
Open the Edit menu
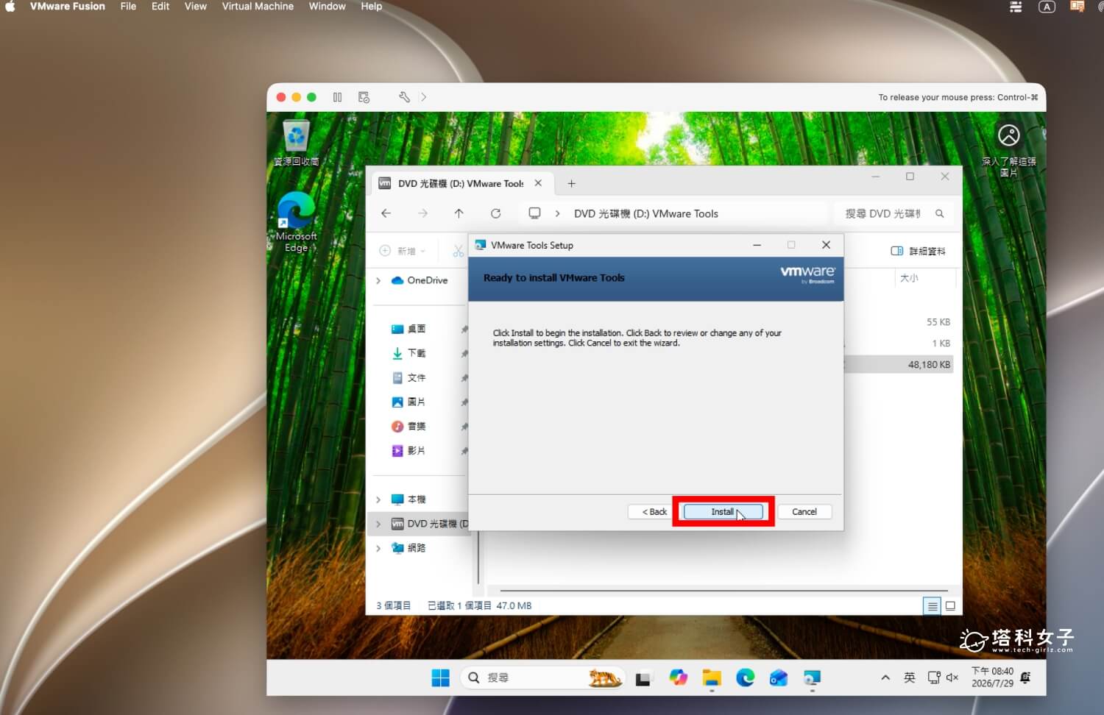[x=160, y=7]
